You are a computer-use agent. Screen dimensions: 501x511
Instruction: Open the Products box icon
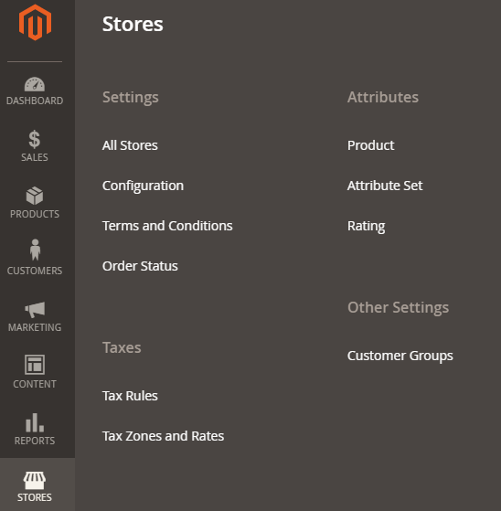coord(35,196)
